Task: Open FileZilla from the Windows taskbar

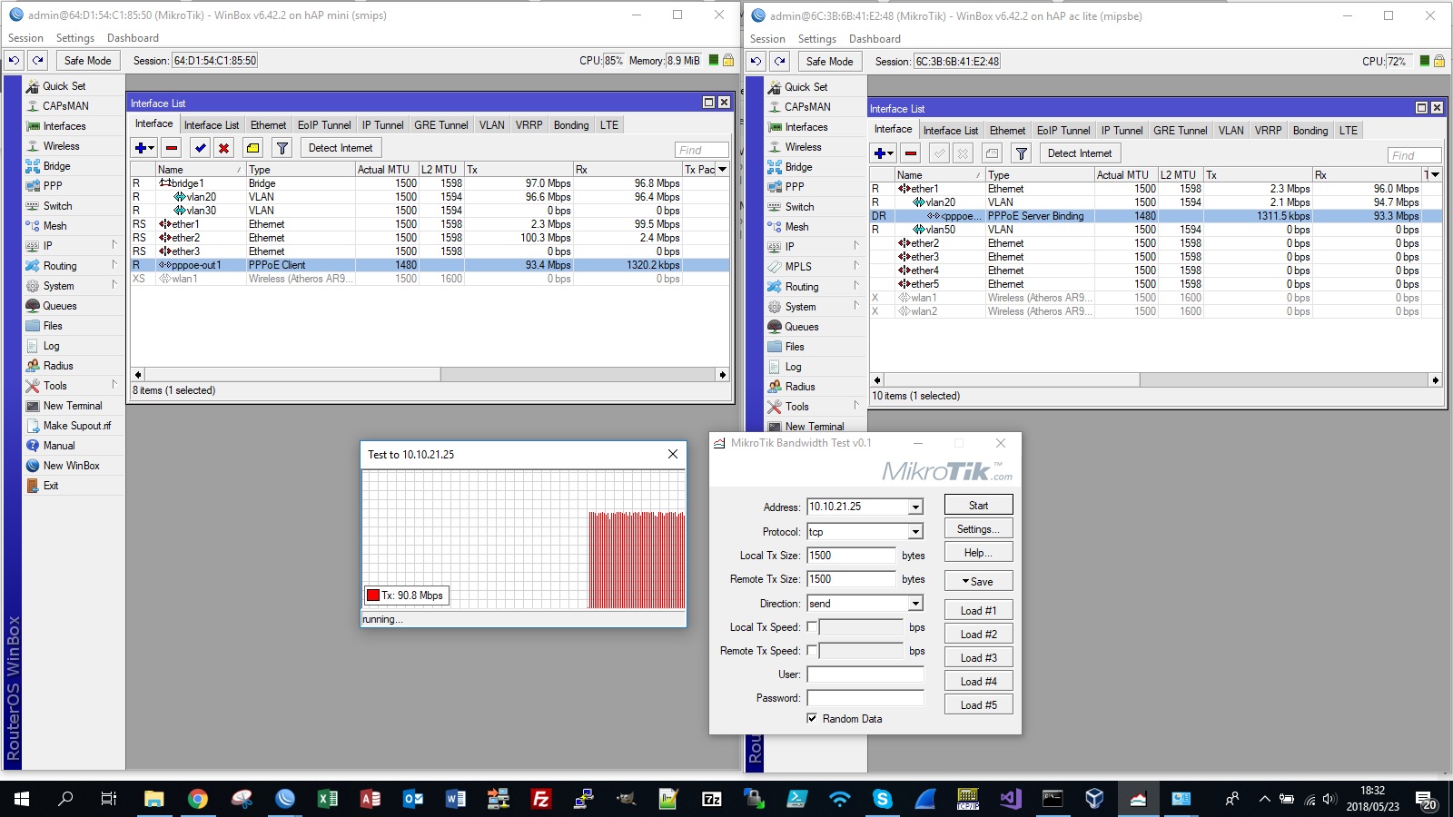Action: 541,799
